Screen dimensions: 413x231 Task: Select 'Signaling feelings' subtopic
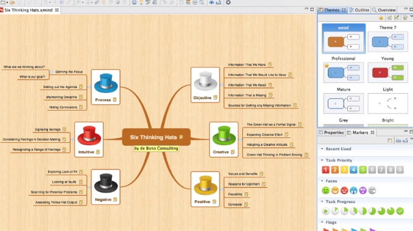point(47,129)
